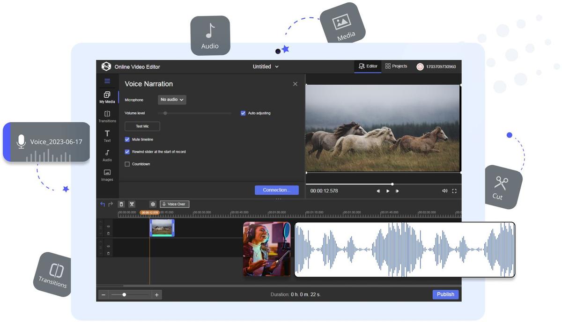This screenshot has width=562, height=322.
Task: Adjust the Volume level slider
Action: [165, 112]
